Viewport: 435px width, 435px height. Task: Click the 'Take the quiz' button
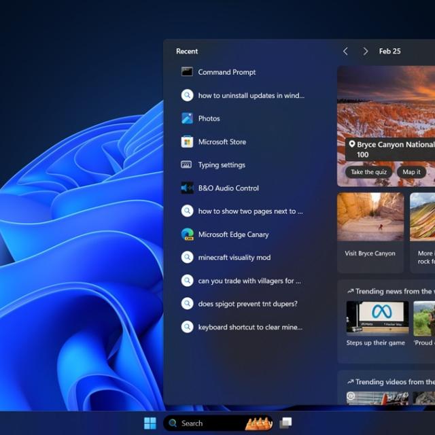pos(368,172)
